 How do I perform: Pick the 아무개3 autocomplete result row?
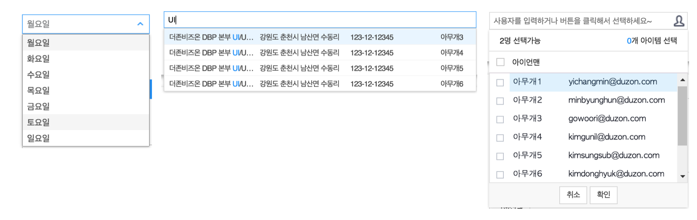pyautogui.click(x=320, y=37)
